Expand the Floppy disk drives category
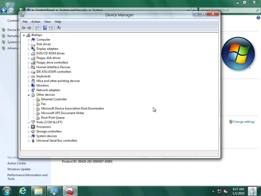This screenshot has width=261, height=196. (29, 58)
